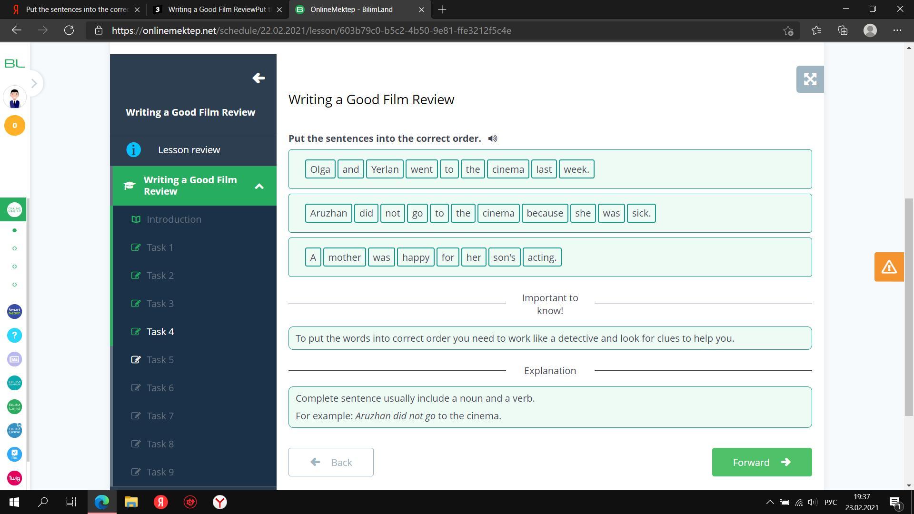
Task: Open the Smart Nation sidebar icon
Action: [14, 312]
